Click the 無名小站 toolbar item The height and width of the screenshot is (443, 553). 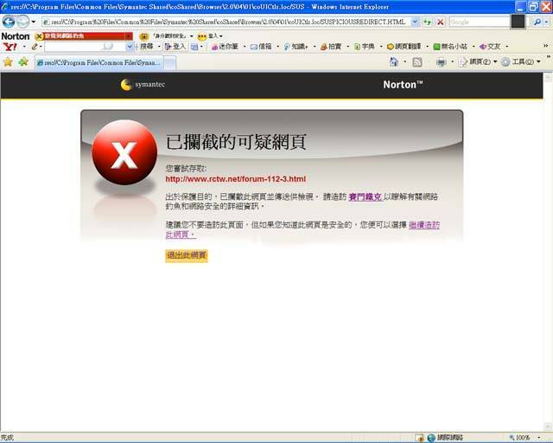click(x=450, y=46)
